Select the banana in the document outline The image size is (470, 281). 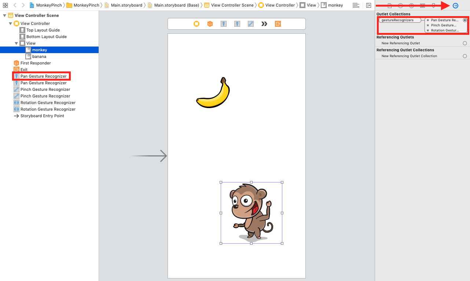click(x=38, y=56)
